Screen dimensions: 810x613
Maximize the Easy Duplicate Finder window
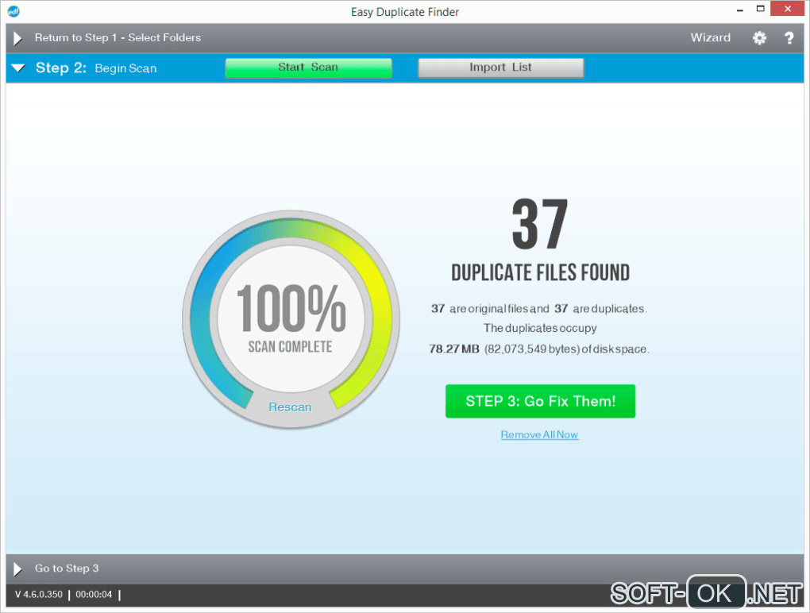point(761,9)
